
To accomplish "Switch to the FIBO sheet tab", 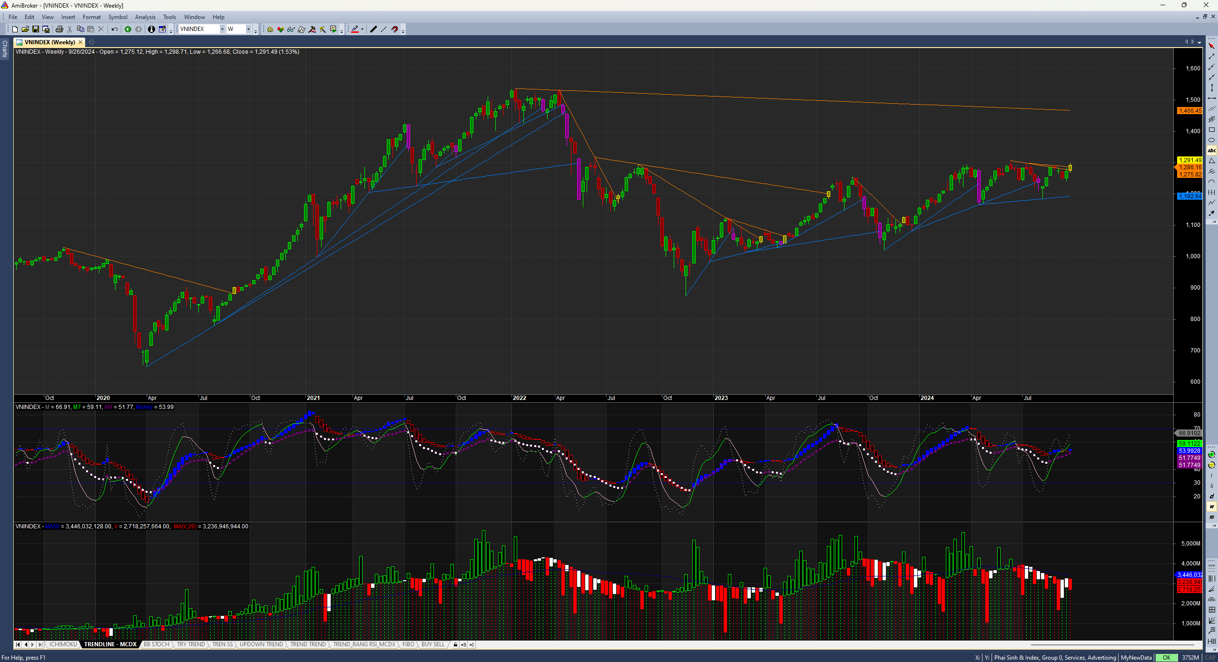I will [x=408, y=644].
